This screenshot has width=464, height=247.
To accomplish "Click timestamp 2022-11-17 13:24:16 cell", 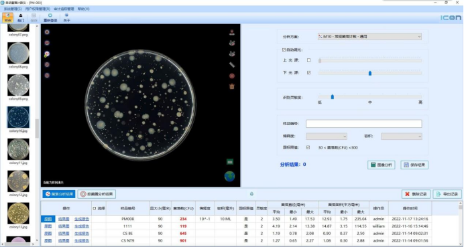I will coord(410,219).
